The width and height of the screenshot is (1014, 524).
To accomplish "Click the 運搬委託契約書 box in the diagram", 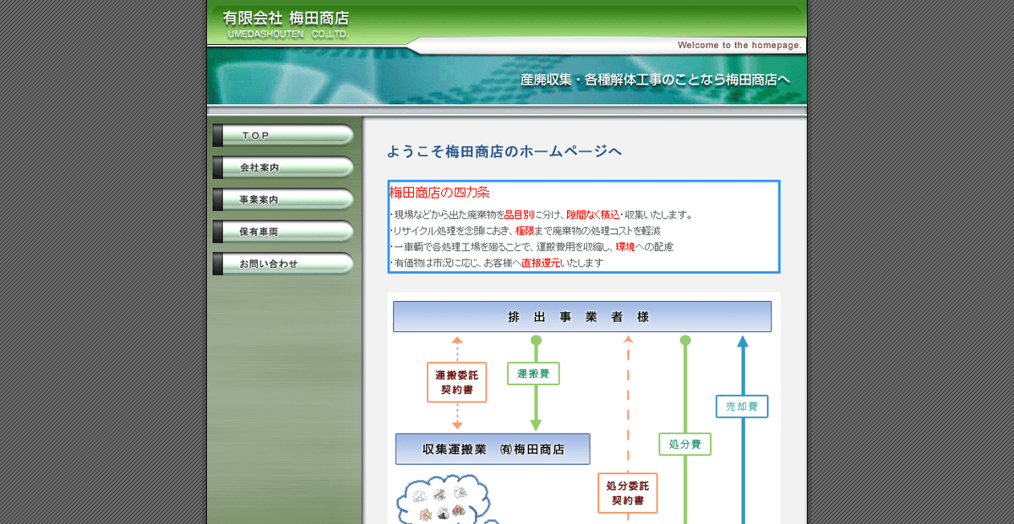I will pyautogui.click(x=456, y=383).
